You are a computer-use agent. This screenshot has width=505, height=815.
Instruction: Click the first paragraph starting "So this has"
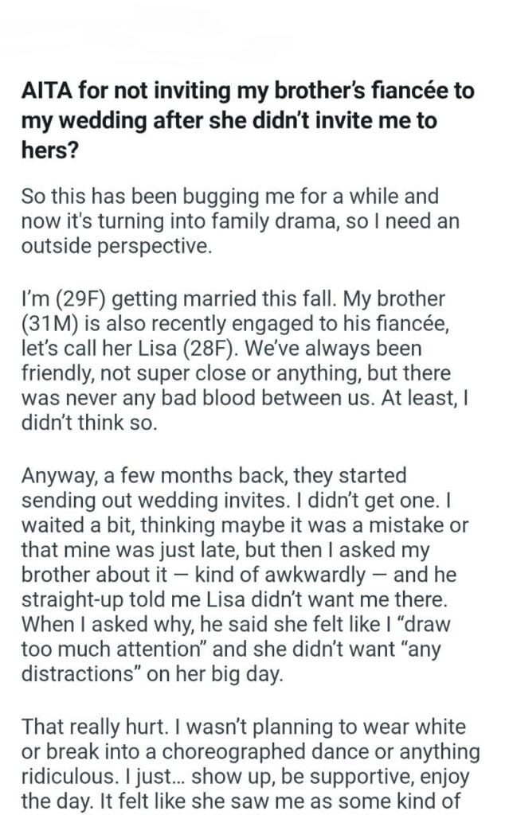tap(237, 220)
